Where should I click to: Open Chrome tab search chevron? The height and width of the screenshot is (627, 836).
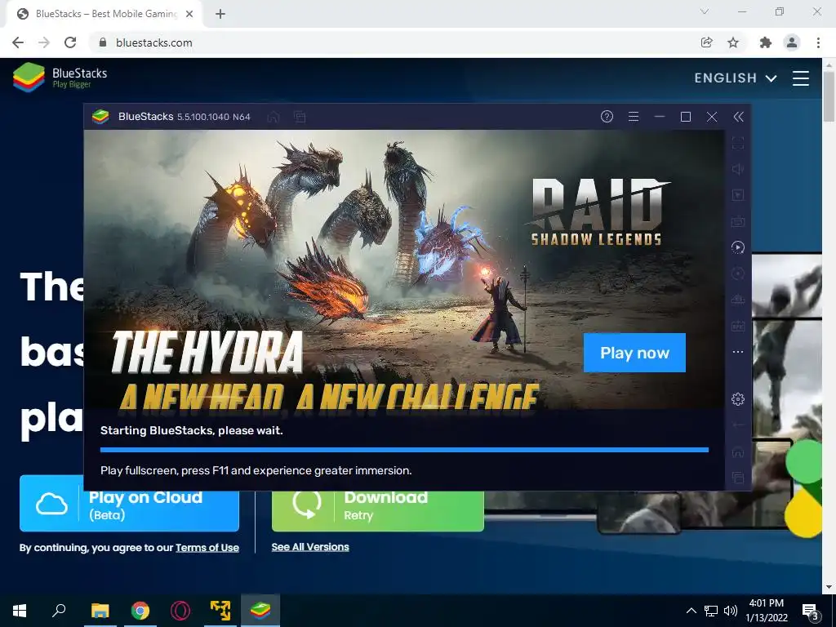(x=705, y=11)
